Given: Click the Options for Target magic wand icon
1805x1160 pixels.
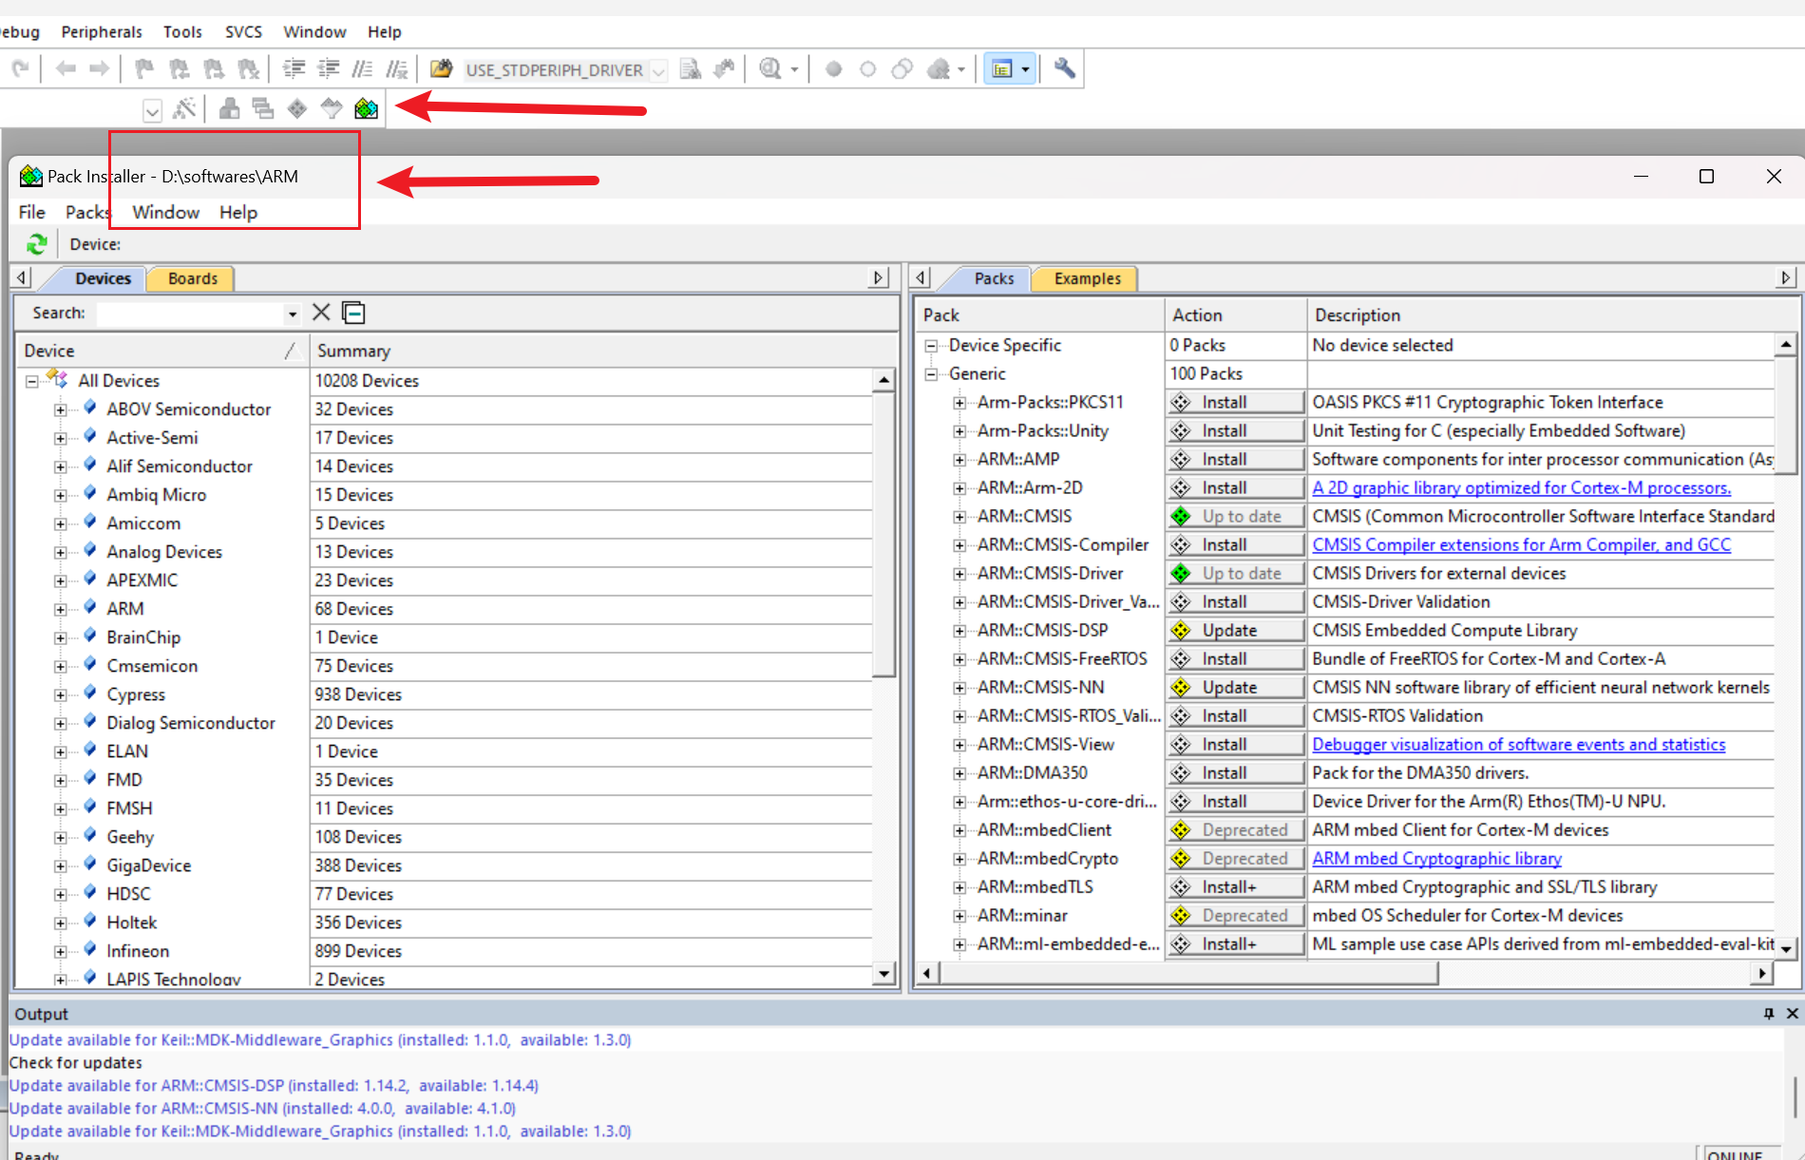Looking at the screenshot, I should tap(184, 108).
